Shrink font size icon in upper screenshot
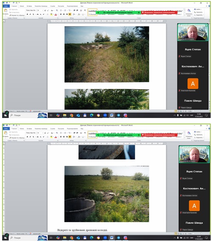Image resolution: width=212 pixels, height=242 pixels. point(48,10)
